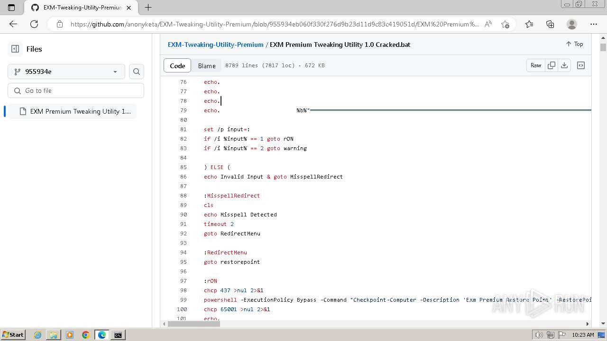Open a new browser tab
This screenshot has height=341, width=607.
pyautogui.click(x=148, y=8)
